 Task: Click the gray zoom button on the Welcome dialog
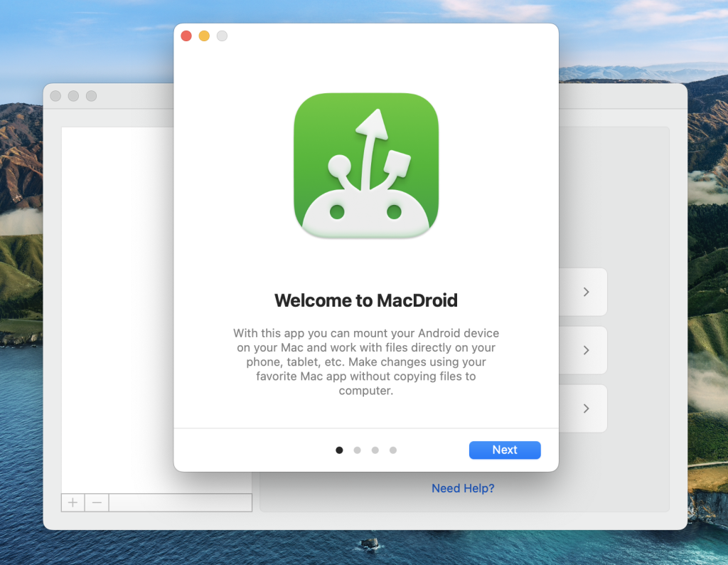point(222,36)
